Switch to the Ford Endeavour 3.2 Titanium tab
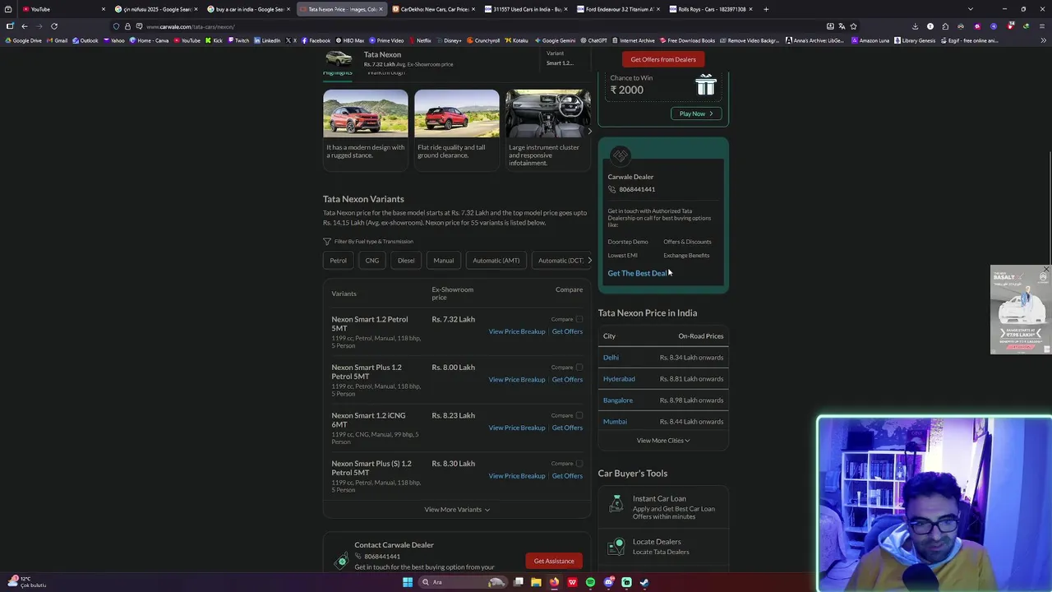Image resolution: width=1052 pixels, height=592 pixels. tap(619, 9)
